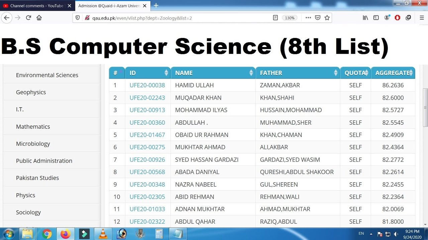
Task: Open Sociology department list
Action: point(28,212)
